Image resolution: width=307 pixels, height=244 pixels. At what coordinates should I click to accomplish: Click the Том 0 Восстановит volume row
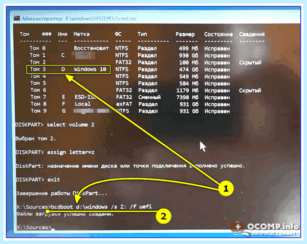point(129,48)
